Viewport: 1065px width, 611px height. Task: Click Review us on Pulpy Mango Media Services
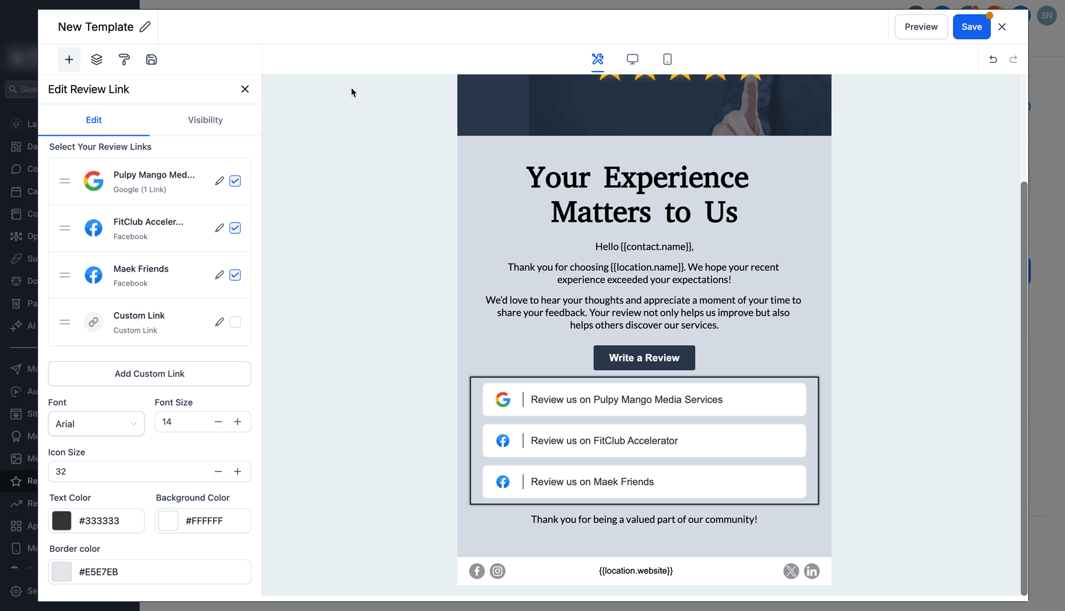coord(644,400)
